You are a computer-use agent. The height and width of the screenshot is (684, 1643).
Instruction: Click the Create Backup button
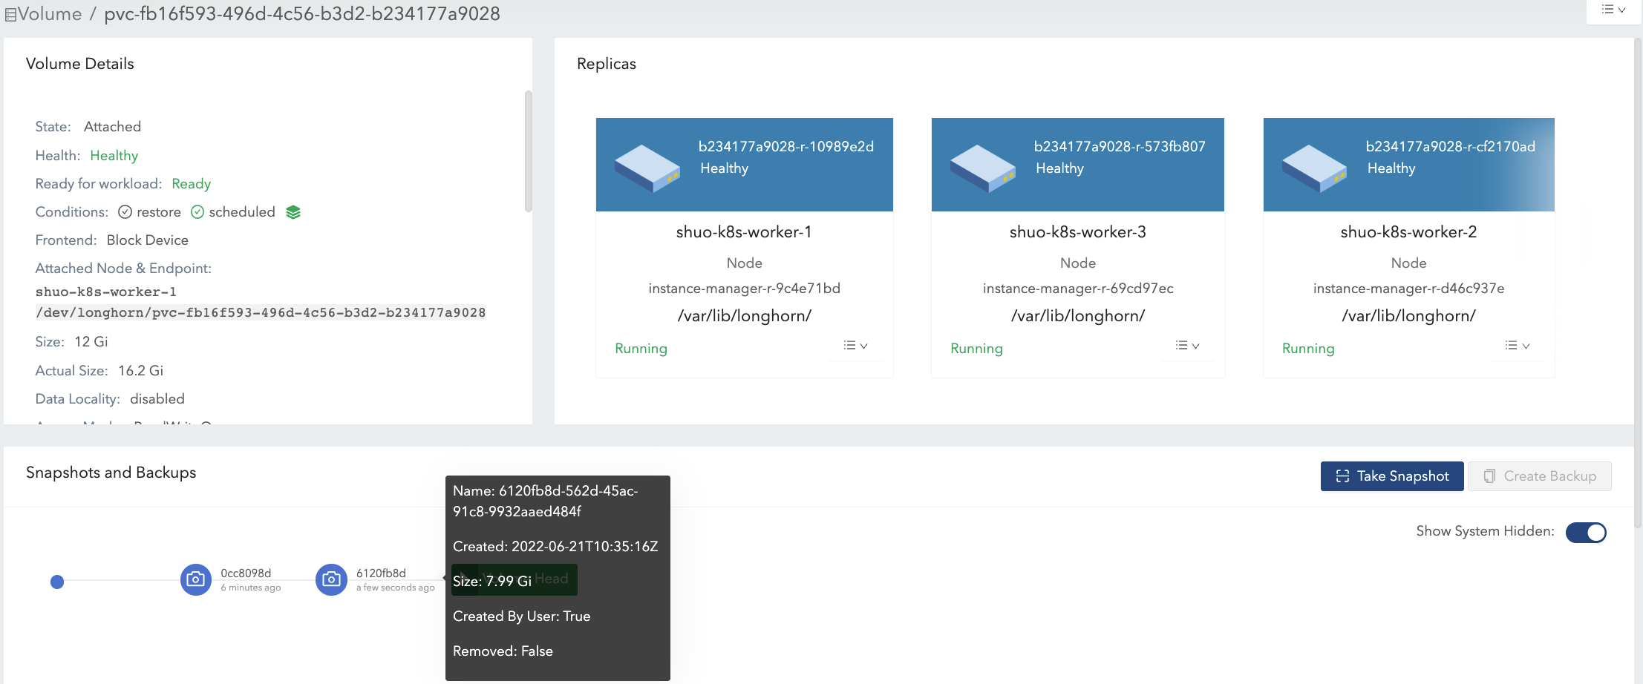pyautogui.click(x=1539, y=476)
